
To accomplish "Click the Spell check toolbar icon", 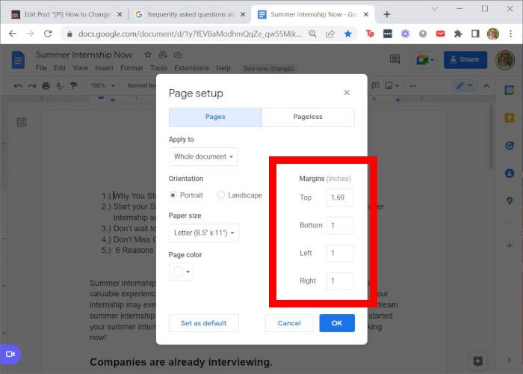I will point(60,86).
